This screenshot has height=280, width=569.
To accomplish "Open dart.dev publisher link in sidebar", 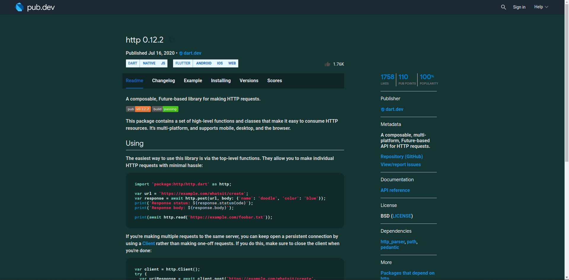I will 394,109.
